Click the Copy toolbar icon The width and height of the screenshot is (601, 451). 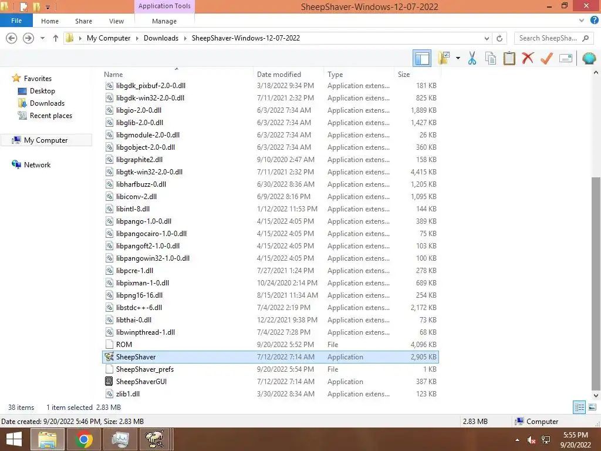(x=491, y=58)
